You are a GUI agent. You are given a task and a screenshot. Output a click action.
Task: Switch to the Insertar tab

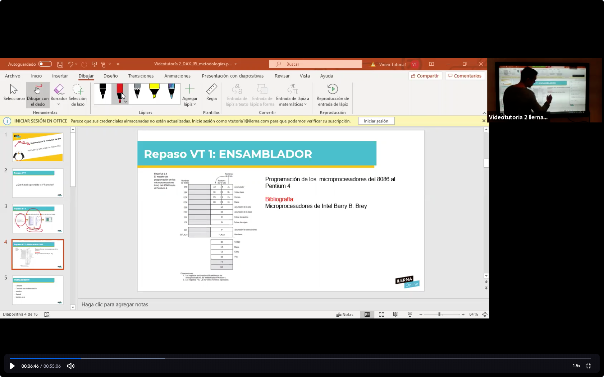coord(60,76)
